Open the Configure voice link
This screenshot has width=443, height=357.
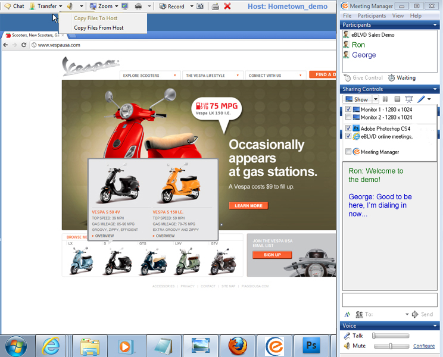[424, 346]
